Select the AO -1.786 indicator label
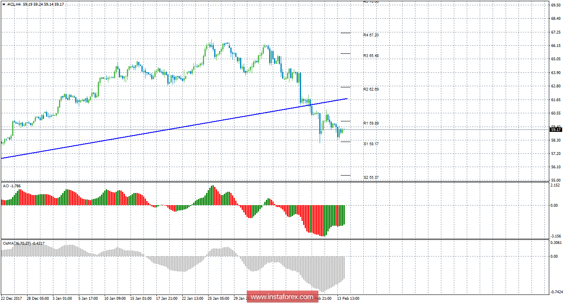565x303 pixels. tap(12, 186)
